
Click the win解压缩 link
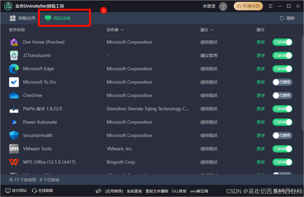(199, 191)
